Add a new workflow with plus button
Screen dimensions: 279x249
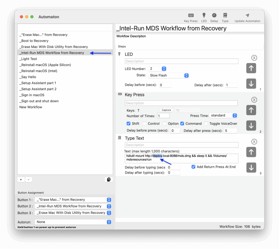pyautogui.click(x=21, y=179)
